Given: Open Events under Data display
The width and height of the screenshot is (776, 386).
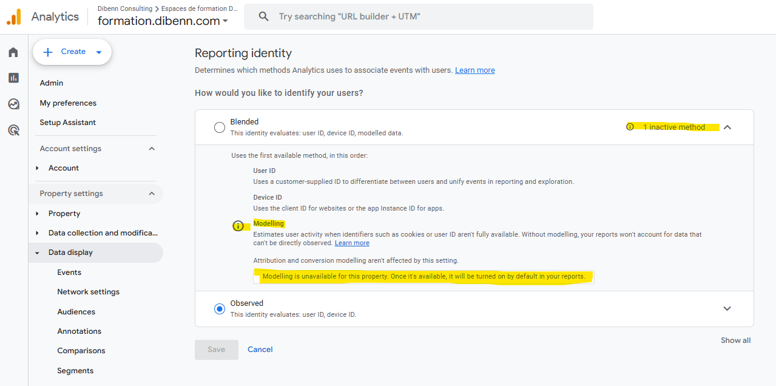Looking at the screenshot, I should 69,273.
